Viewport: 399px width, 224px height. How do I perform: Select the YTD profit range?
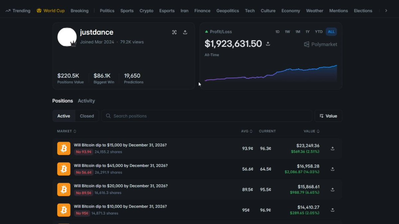(x=319, y=32)
